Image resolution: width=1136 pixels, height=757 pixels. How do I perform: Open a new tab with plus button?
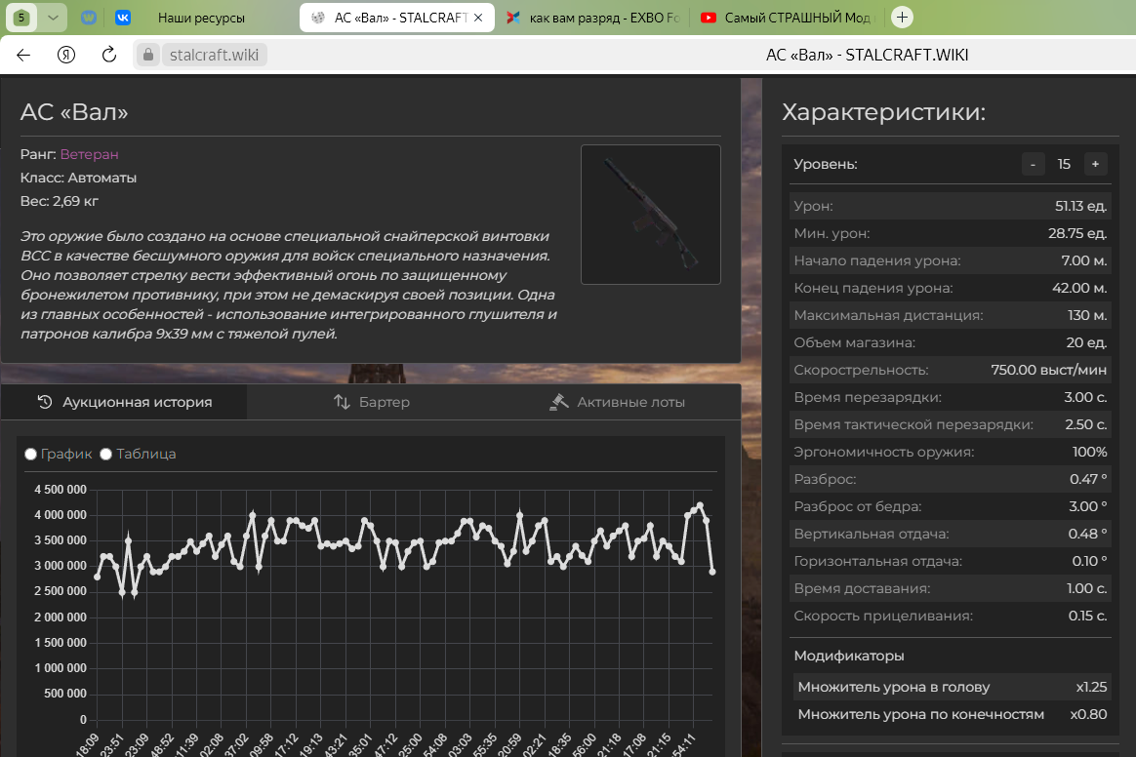point(902,18)
